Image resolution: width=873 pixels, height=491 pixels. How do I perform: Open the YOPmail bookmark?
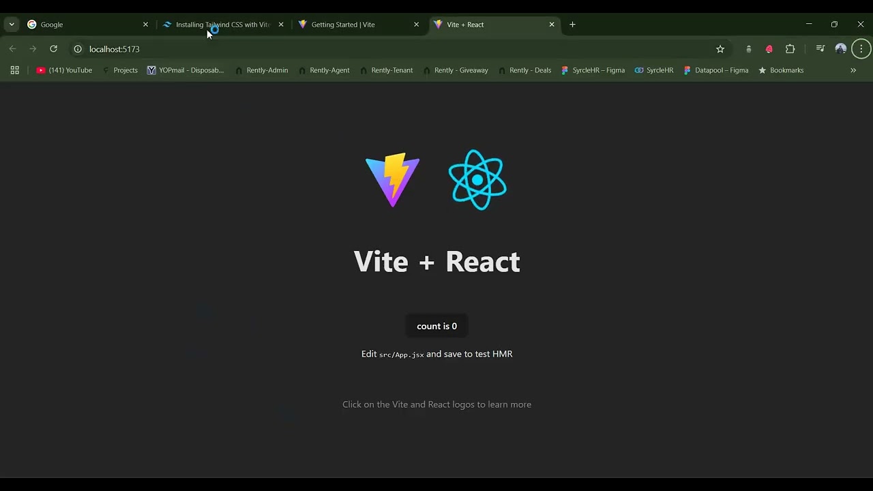point(186,70)
